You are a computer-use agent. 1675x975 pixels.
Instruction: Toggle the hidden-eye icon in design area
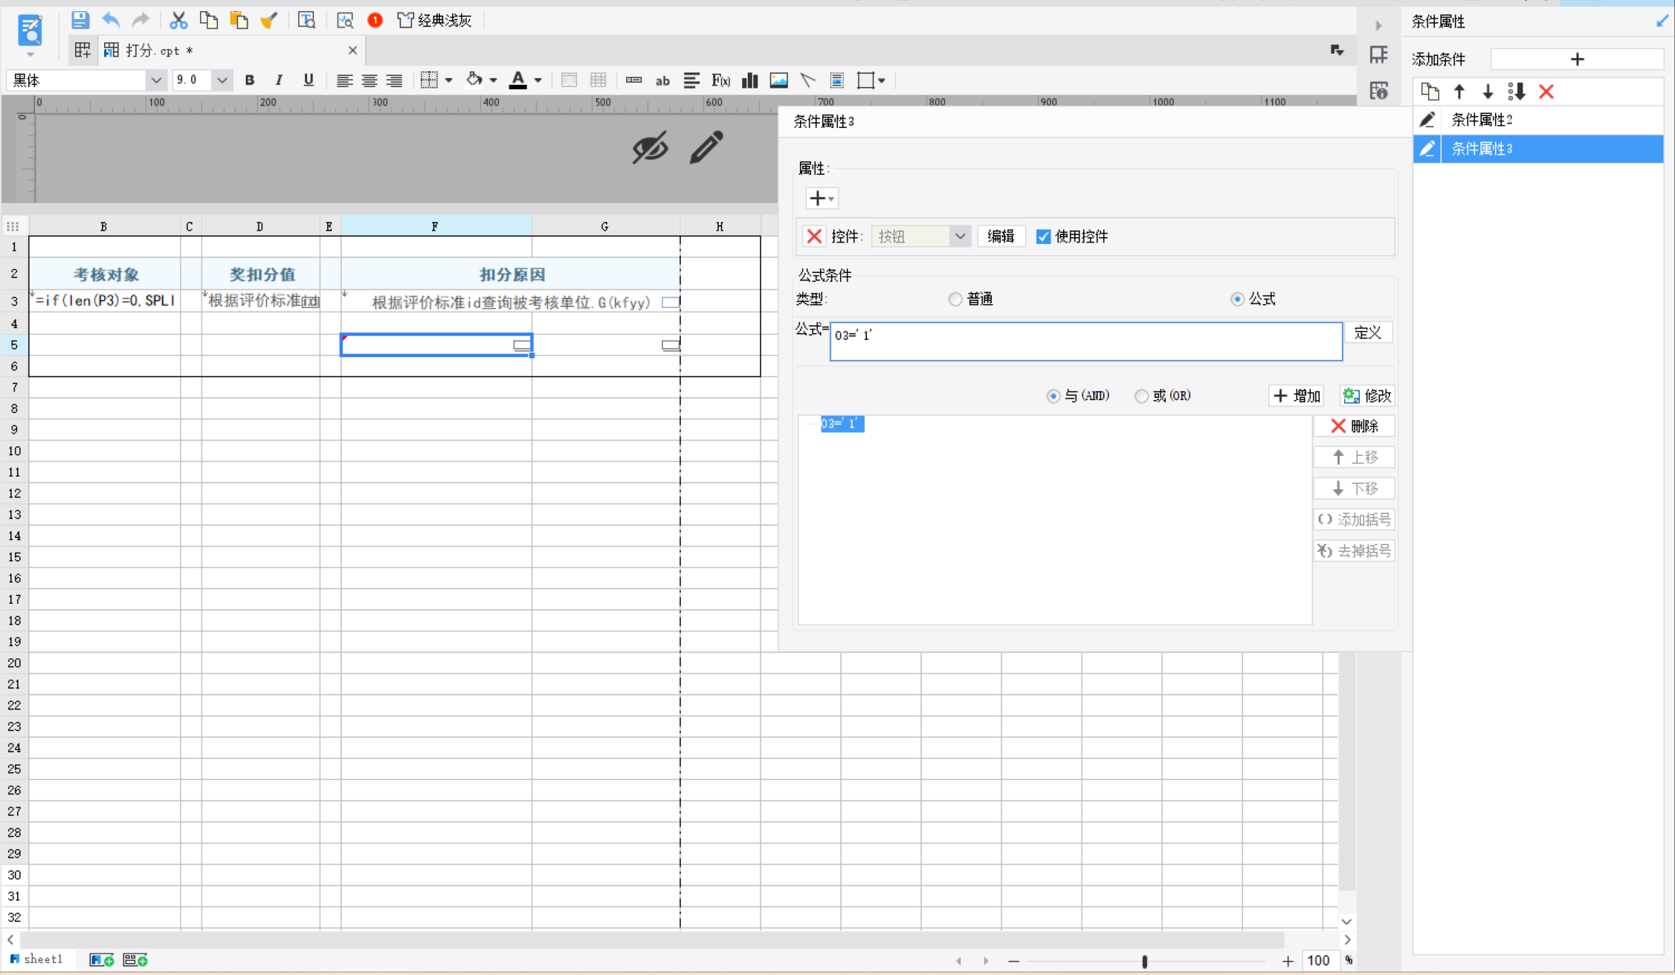tap(650, 147)
